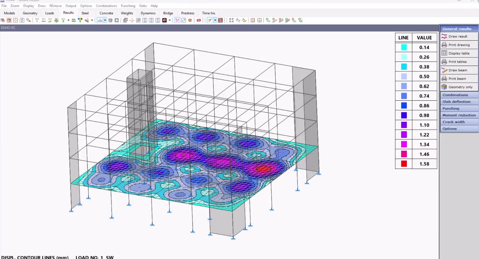The image size is (479, 259).
Task: Open the Help menu
Action: pyautogui.click(x=154, y=6)
